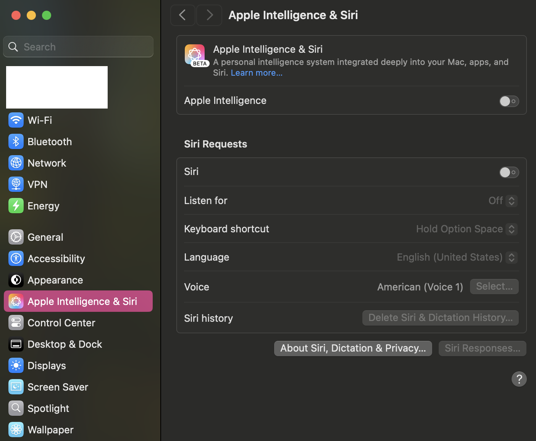Select the Bluetooth icon in sidebar

(16, 142)
